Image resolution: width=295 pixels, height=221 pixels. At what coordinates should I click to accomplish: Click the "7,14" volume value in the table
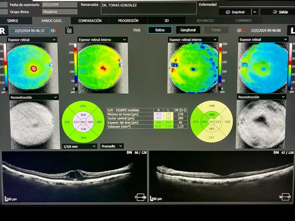pos(168,127)
